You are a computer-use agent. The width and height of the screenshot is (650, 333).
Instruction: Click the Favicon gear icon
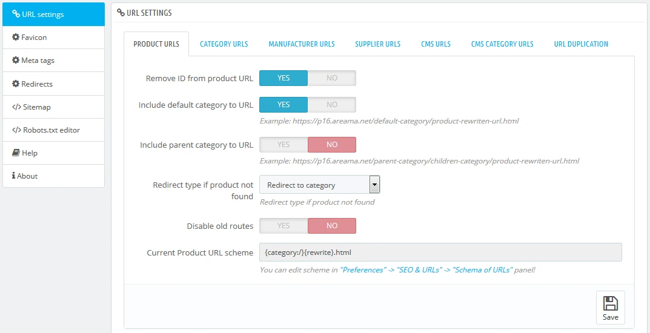coord(16,38)
